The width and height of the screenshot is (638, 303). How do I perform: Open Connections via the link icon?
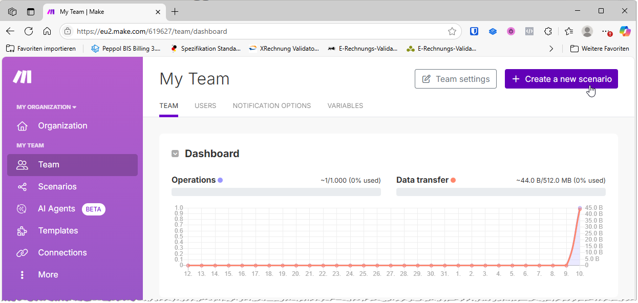(x=22, y=253)
